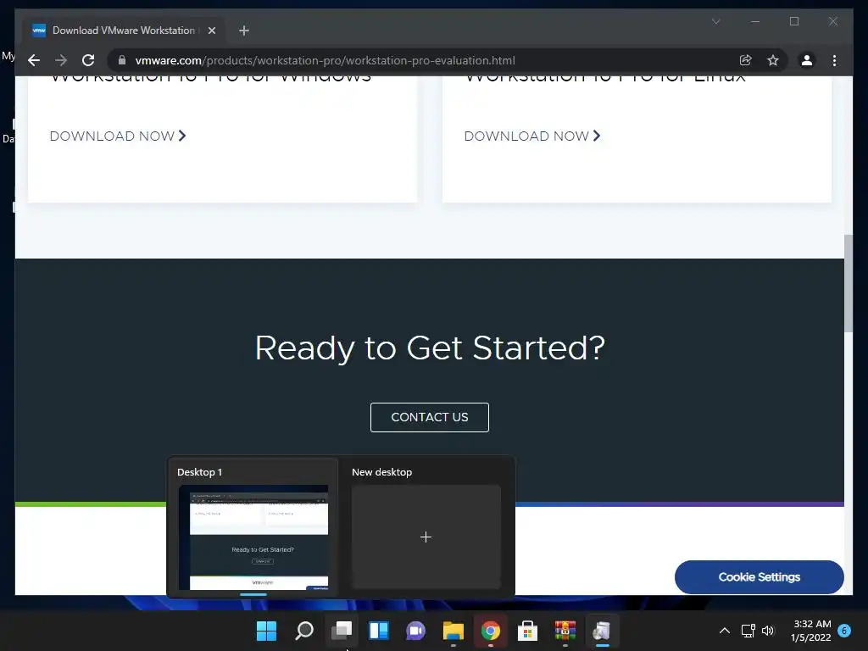Open taskbar Search
Viewport: 868px width, 651px height.
point(304,631)
